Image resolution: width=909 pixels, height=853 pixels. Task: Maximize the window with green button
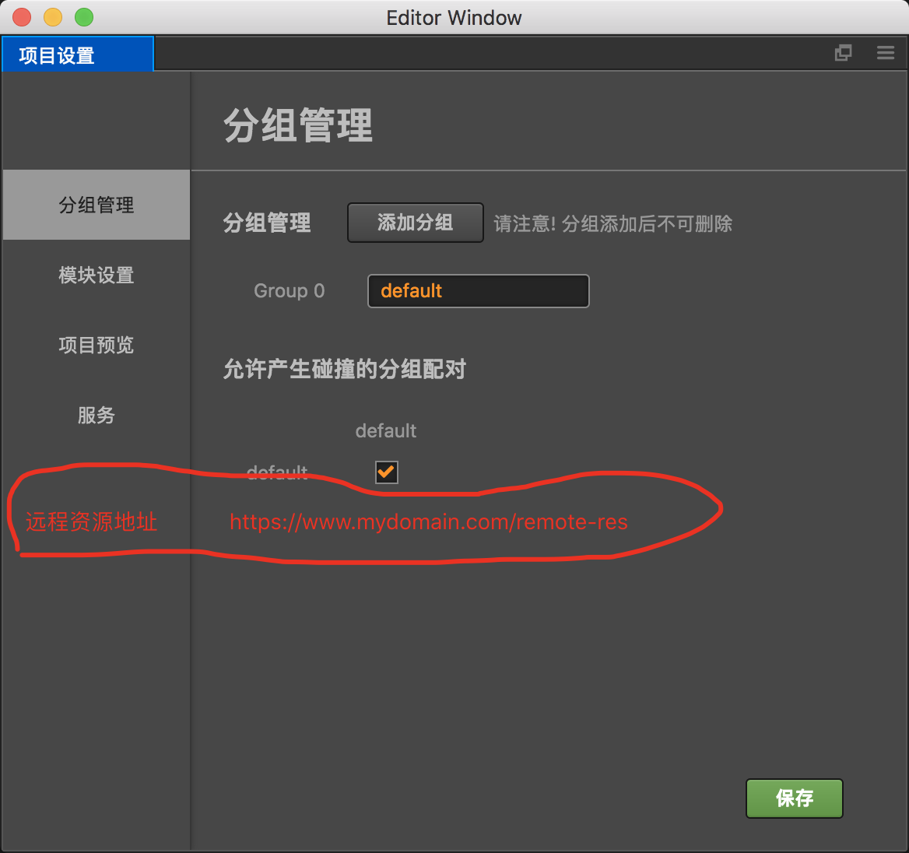pos(84,17)
